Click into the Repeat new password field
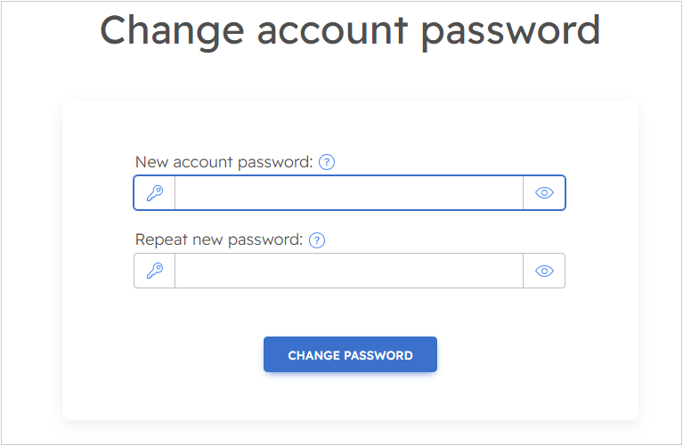 click(348, 272)
